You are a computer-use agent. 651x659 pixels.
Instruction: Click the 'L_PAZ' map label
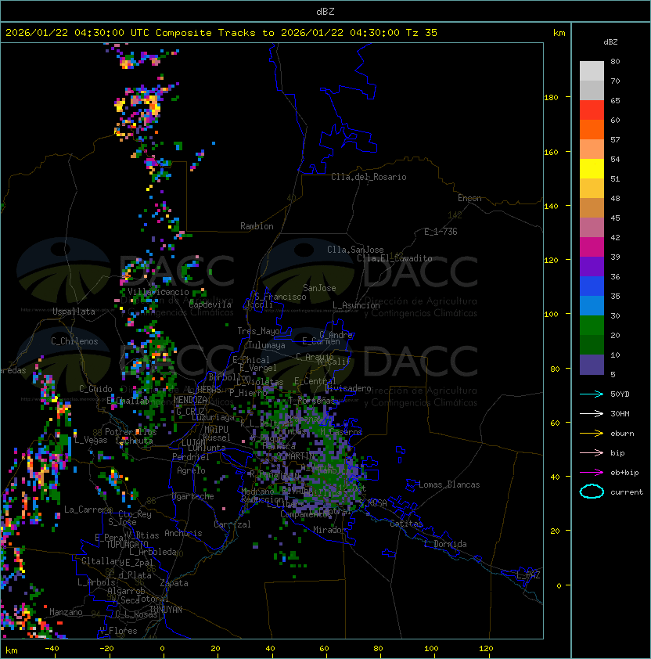tap(528, 576)
